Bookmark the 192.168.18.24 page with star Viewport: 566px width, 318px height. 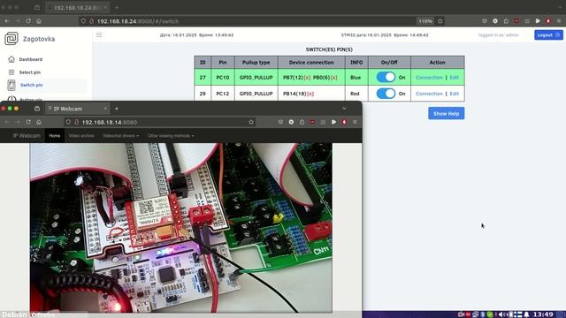[440, 21]
